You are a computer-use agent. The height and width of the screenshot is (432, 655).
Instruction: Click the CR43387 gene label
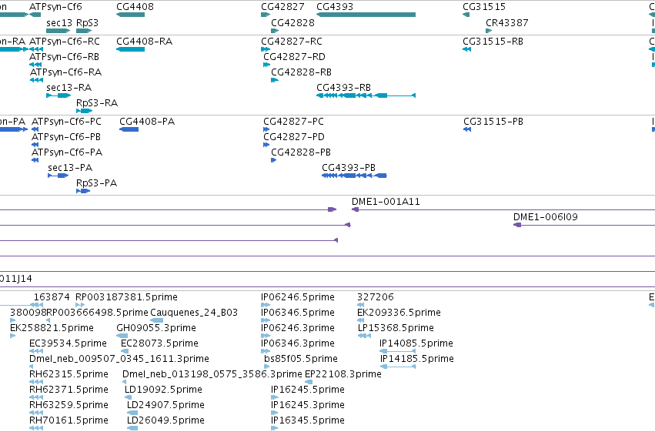pyautogui.click(x=507, y=22)
